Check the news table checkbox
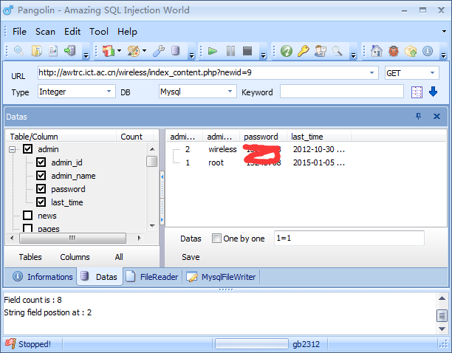Screen dimensions: 452x353 click(27, 215)
